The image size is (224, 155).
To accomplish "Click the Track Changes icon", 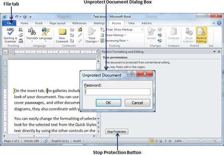I will pyautogui.click(x=92, y=31).
